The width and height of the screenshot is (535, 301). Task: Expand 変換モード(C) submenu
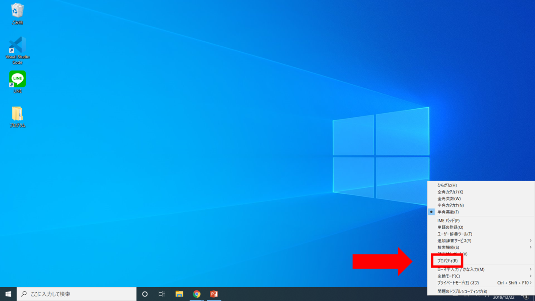pos(481,276)
